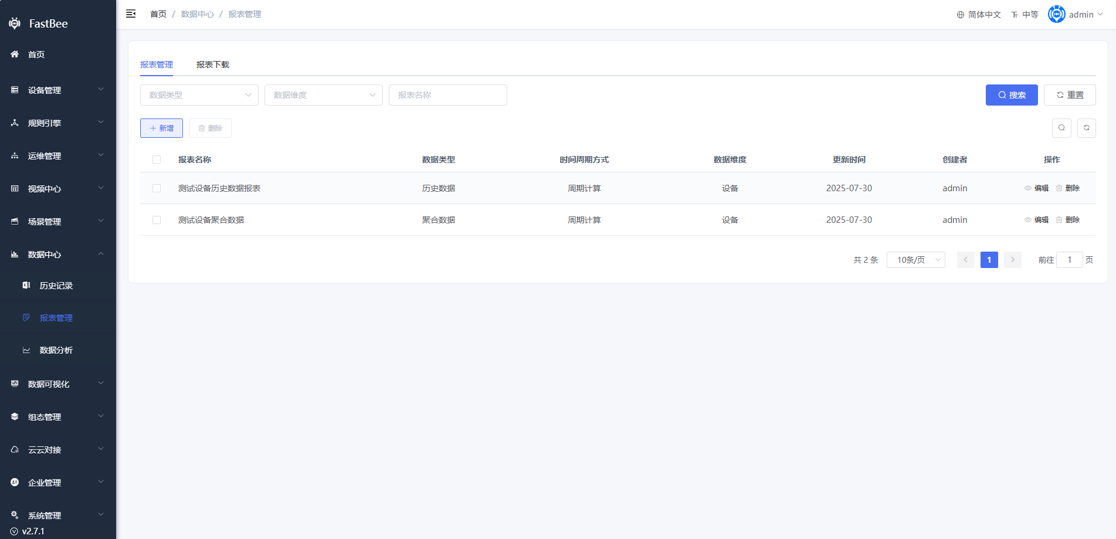Open 数据分析 in the sidebar menu

click(x=56, y=350)
